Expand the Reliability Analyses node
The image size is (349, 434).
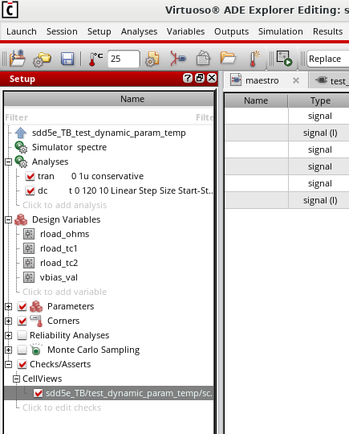click(9, 335)
